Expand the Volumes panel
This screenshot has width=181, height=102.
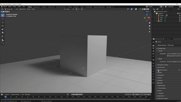tap(160, 73)
